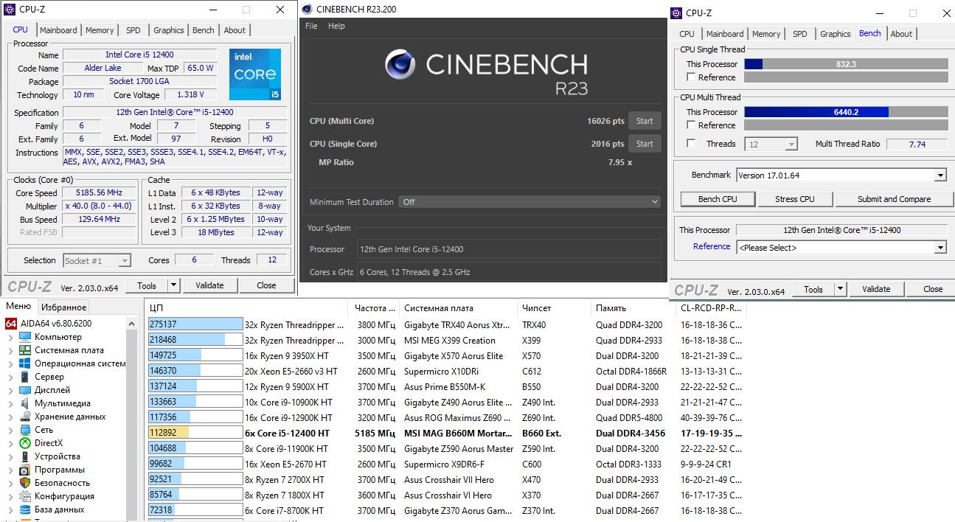Click the Intel Core i5 logo badge

point(255,74)
